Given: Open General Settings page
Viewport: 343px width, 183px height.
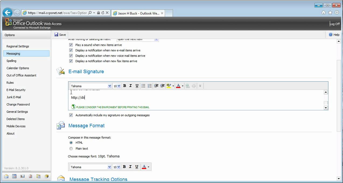Looking at the screenshot, I should pos(17,112).
